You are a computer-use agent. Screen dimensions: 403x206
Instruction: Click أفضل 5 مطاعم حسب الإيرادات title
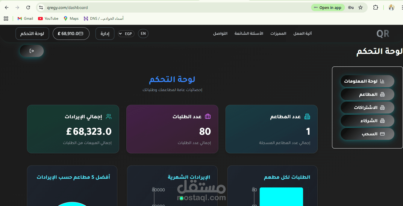(x=73, y=177)
